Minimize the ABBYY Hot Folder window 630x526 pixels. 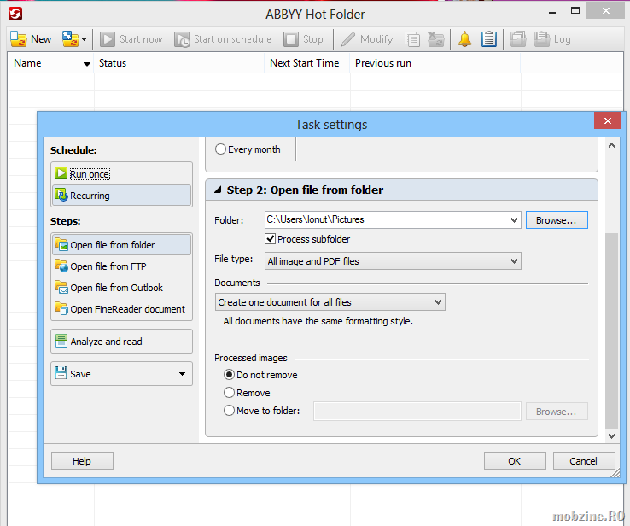552,13
